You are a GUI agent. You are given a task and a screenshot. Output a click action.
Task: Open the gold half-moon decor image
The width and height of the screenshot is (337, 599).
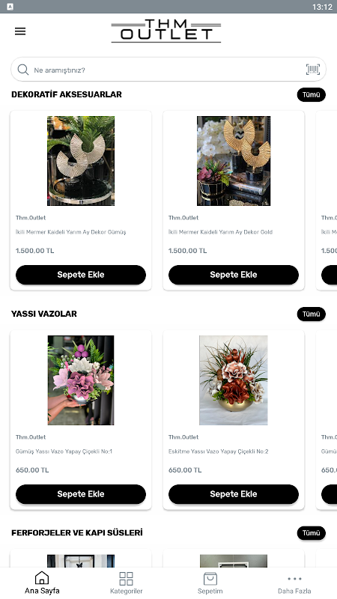(x=234, y=161)
